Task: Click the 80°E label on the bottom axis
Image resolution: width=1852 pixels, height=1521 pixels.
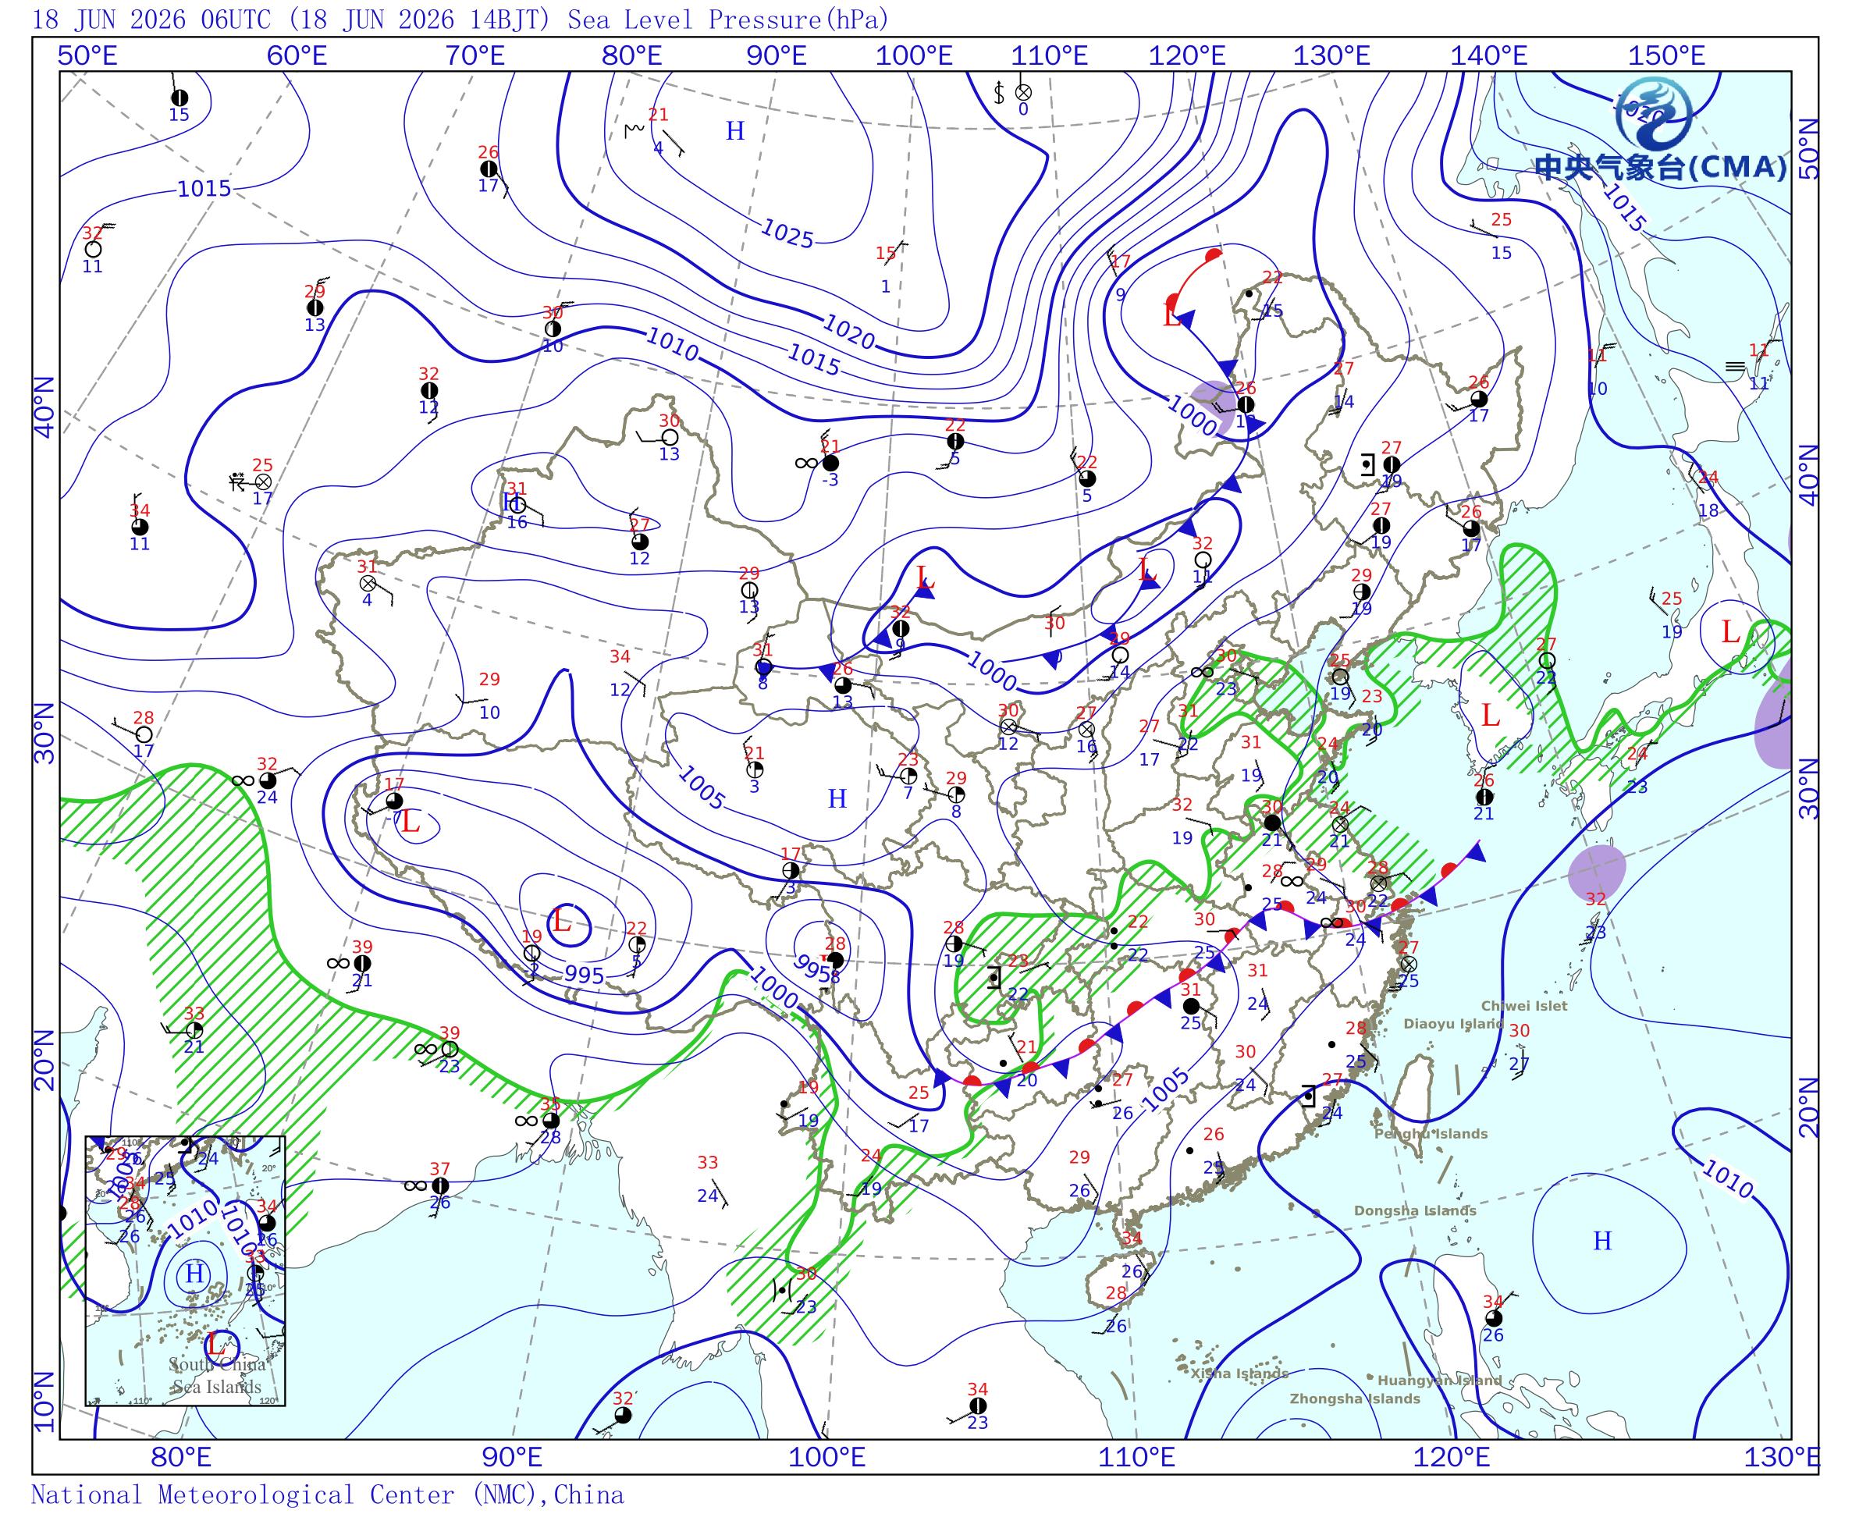Action: point(181,1458)
